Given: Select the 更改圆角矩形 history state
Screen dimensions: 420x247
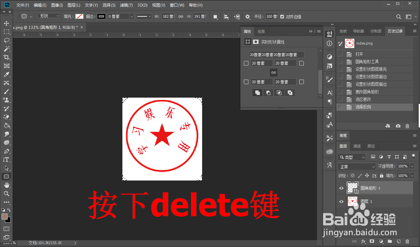Looking at the screenshot, I should click(375, 92).
